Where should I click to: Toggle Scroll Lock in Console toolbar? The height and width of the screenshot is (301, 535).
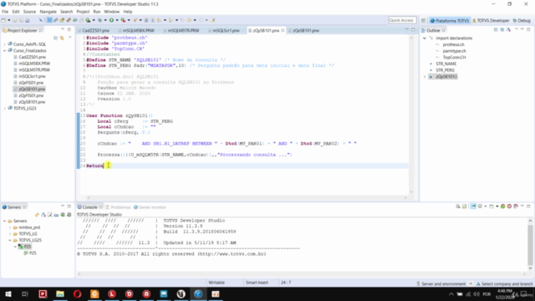click(x=465, y=207)
